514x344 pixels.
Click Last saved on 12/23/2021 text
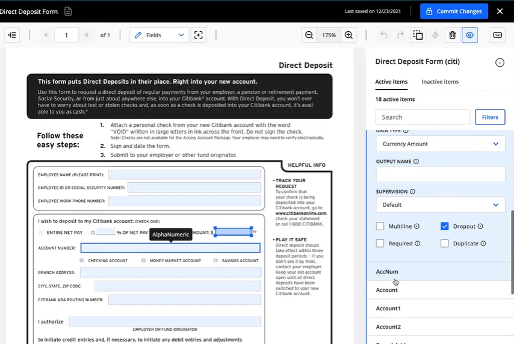(x=373, y=11)
